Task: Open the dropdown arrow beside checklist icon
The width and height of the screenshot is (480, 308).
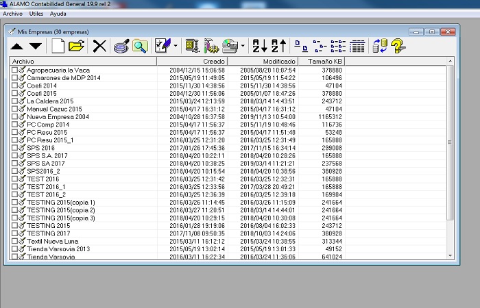Action: point(176,46)
